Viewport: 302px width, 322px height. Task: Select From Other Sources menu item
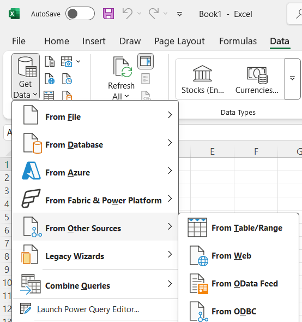coord(95,227)
